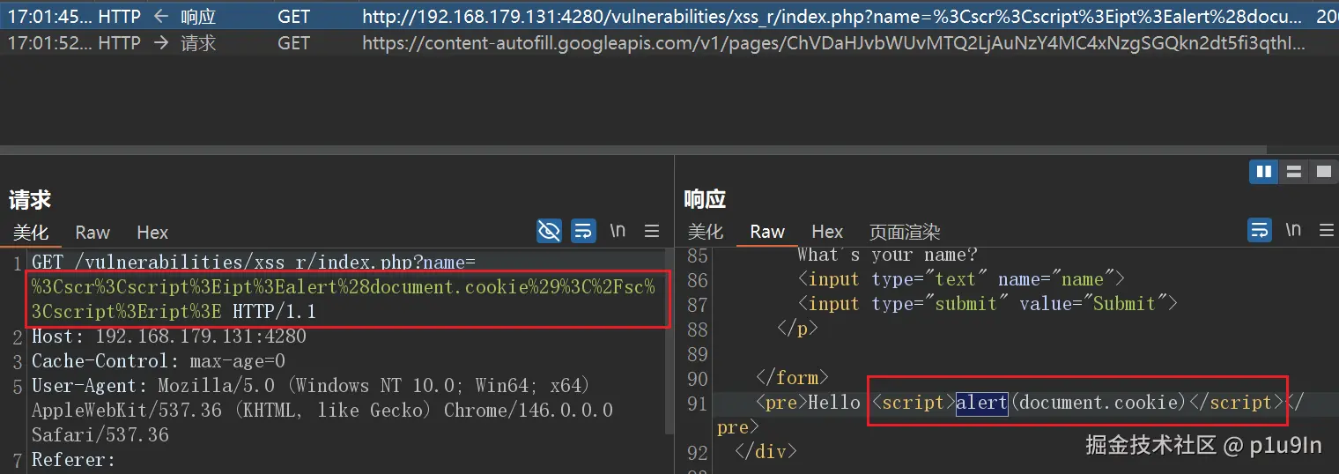Click the </form> closing tag in response
This screenshot has width=1339, height=474.
pyautogui.click(x=792, y=378)
